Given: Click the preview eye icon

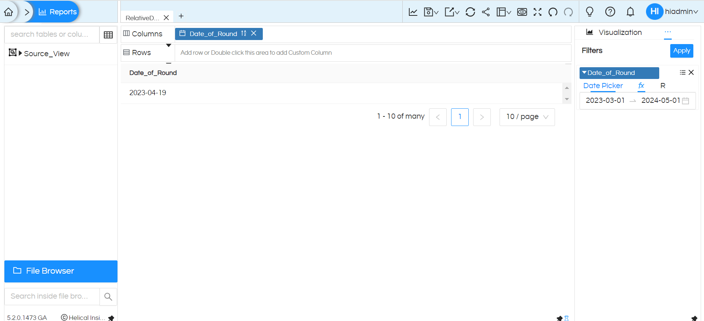Looking at the screenshot, I should tap(522, 12).
